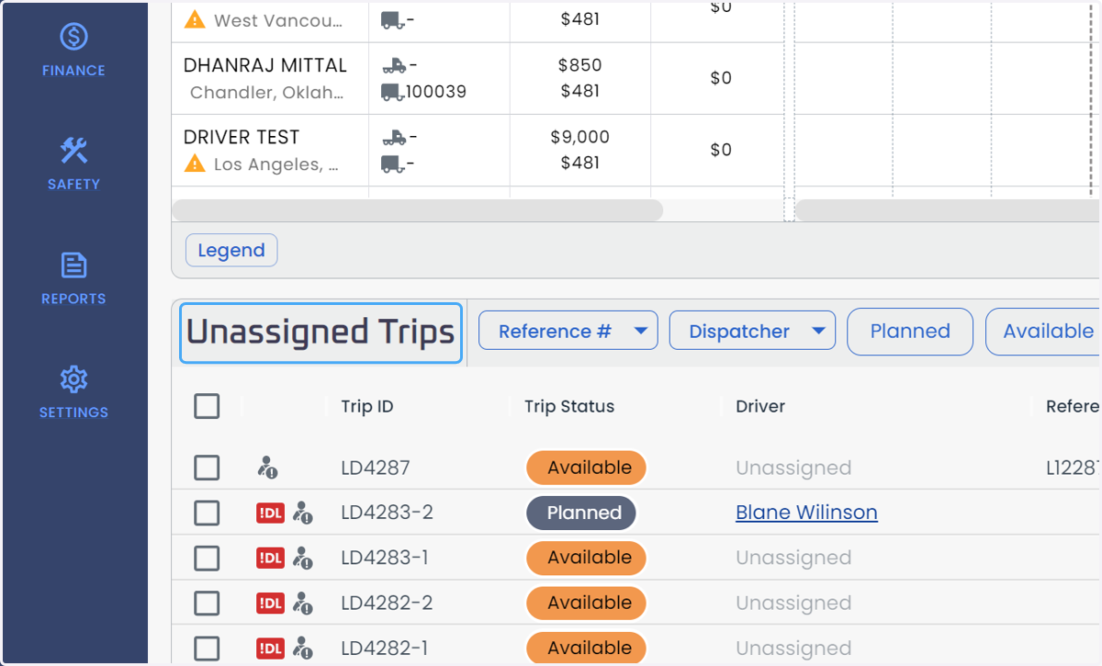
Task: Check the box for trip LD4282-1
Action: click(207, 648)
